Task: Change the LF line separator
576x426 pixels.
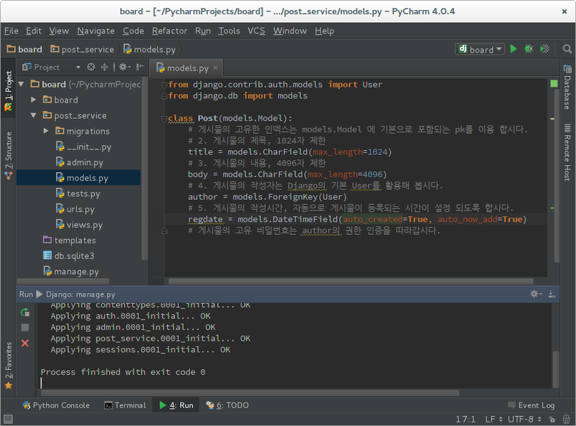Action: (x=493, y=419)
